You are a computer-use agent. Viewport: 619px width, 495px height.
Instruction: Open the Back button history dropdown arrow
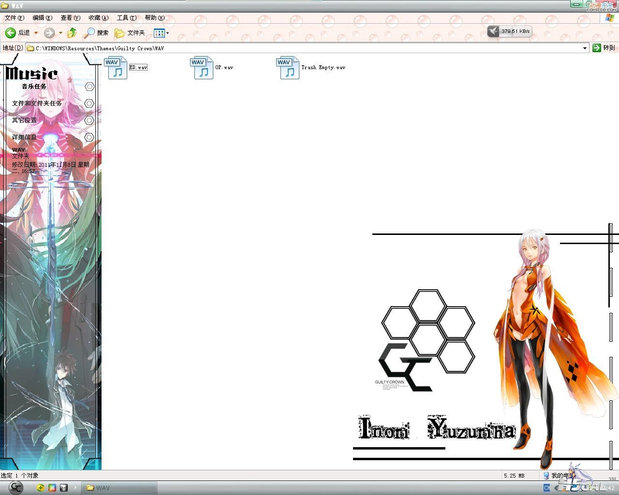point(36,33)
